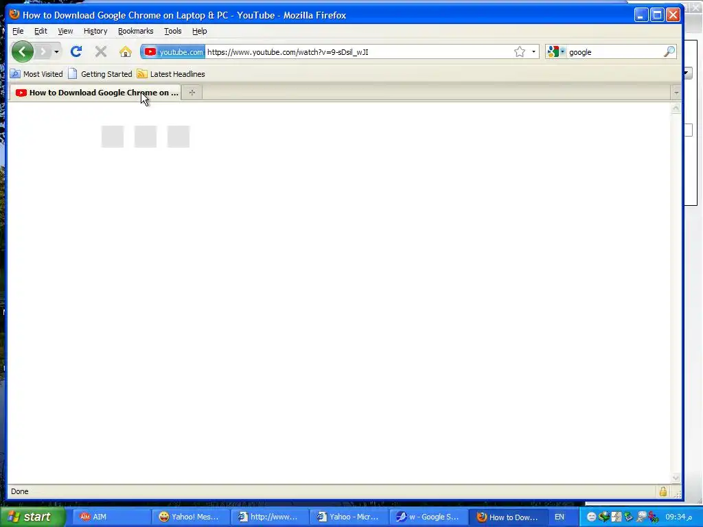Click the green globe download manager tray icon
703x527 pixels.
click(x=604, y=517)
